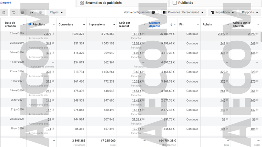This screenshot has width=262, height=147.
Task: Switch to Ensembles de publicités tab
Action: 103,3
